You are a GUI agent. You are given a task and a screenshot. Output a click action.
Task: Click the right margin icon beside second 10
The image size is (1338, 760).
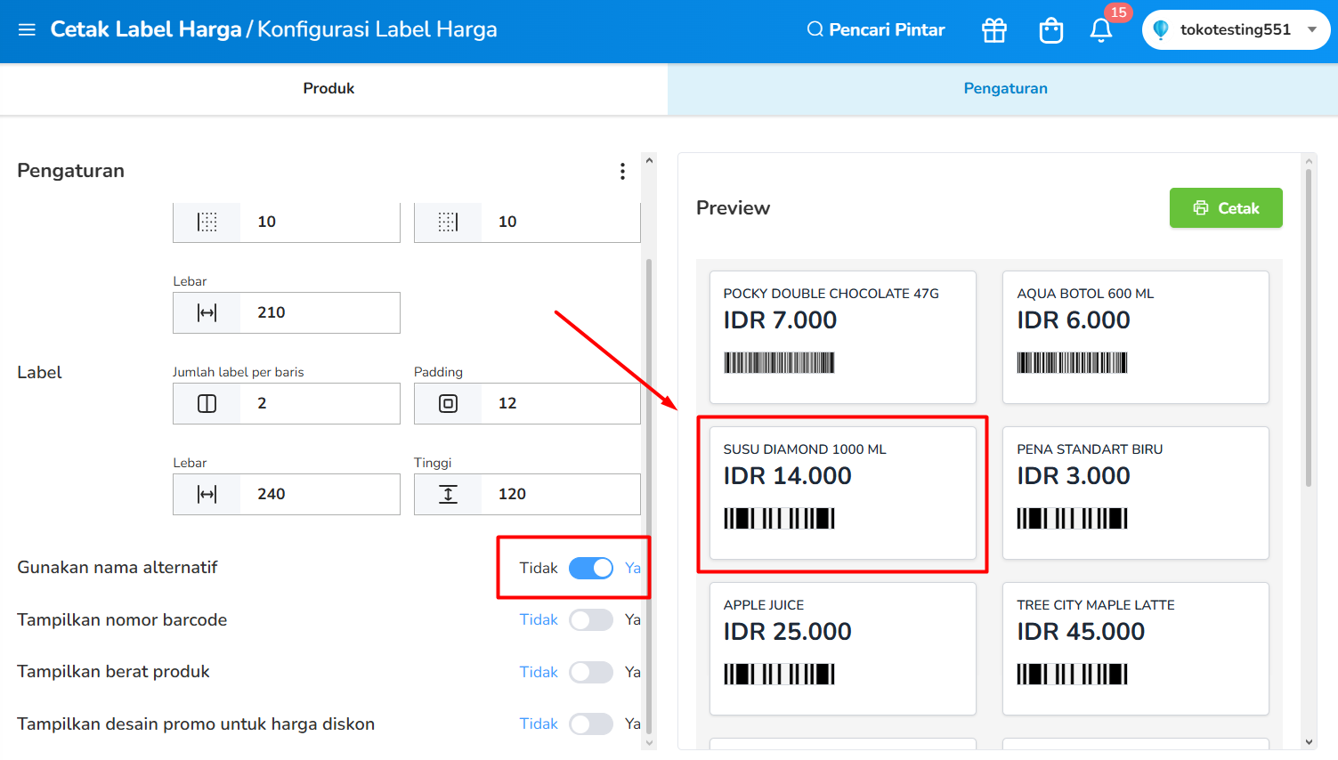click(x=448, y=222)
